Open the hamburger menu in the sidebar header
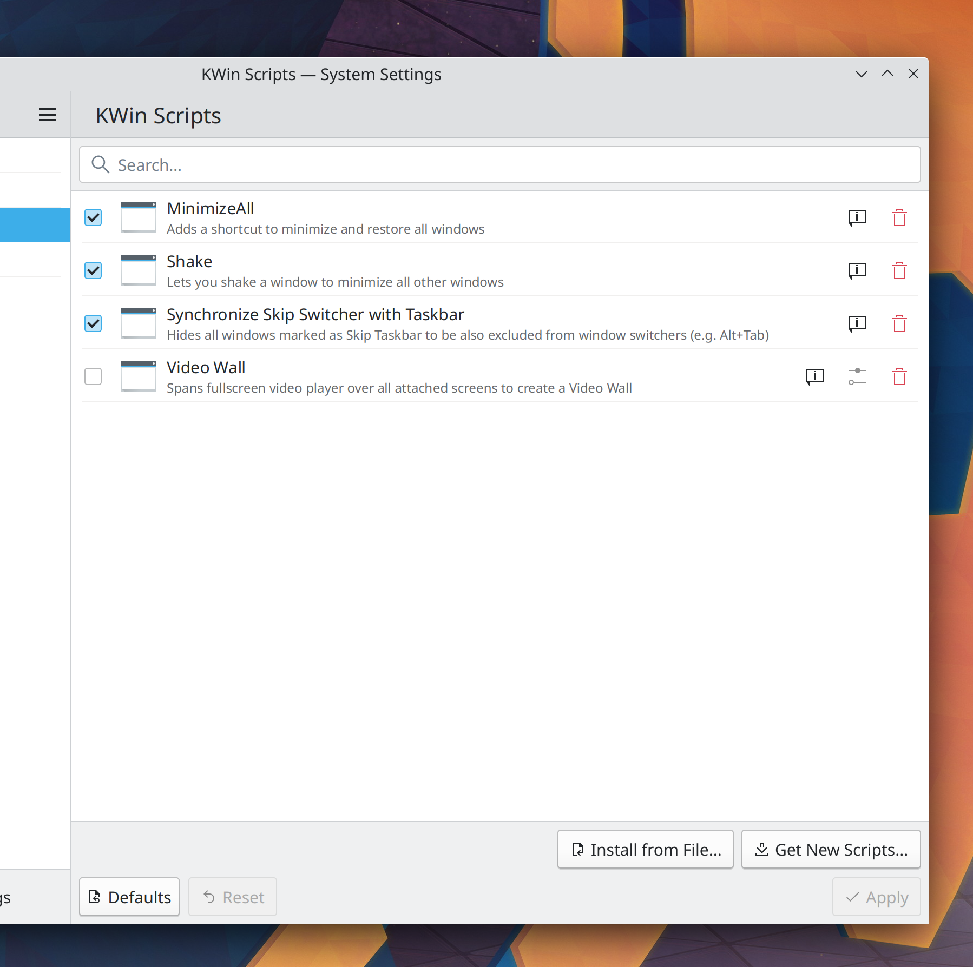The width and height of the screenshot is (973, 967). [x=48, y=115]
